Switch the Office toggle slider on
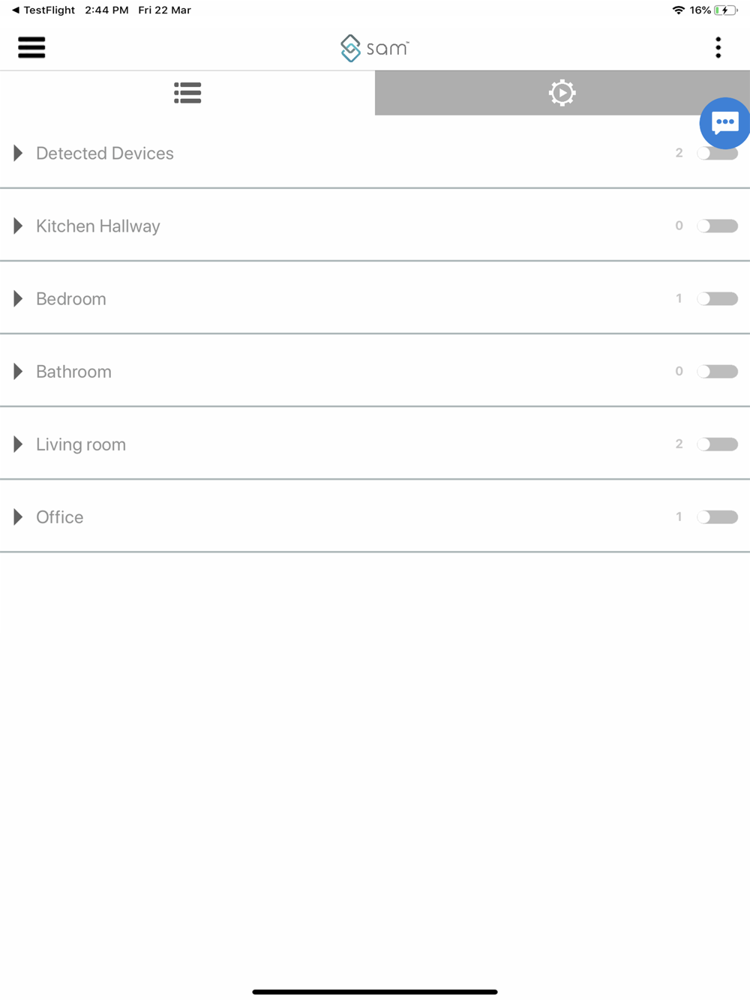 (x=718, y=516)
